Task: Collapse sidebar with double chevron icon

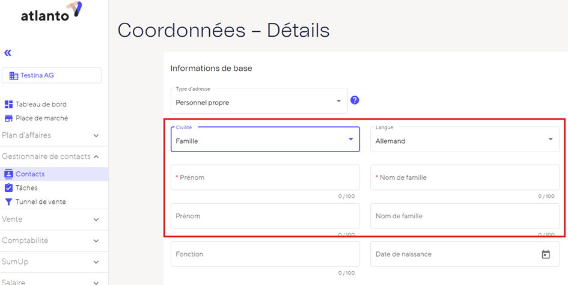Action: (x=8, y=53)
